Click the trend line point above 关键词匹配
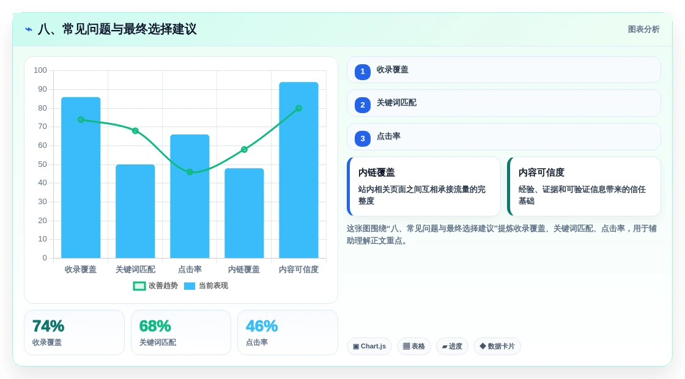The width and height of the screenshot is (685, 379). click(135, 131)
